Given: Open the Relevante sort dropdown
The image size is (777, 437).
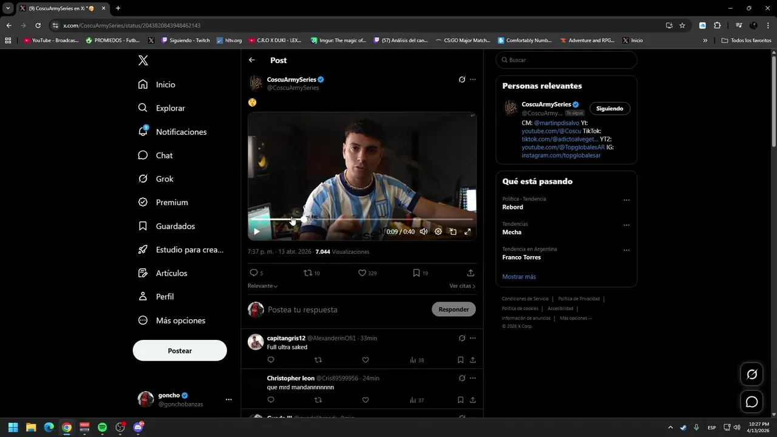Looking at the screenshot, I should (263, 286).
